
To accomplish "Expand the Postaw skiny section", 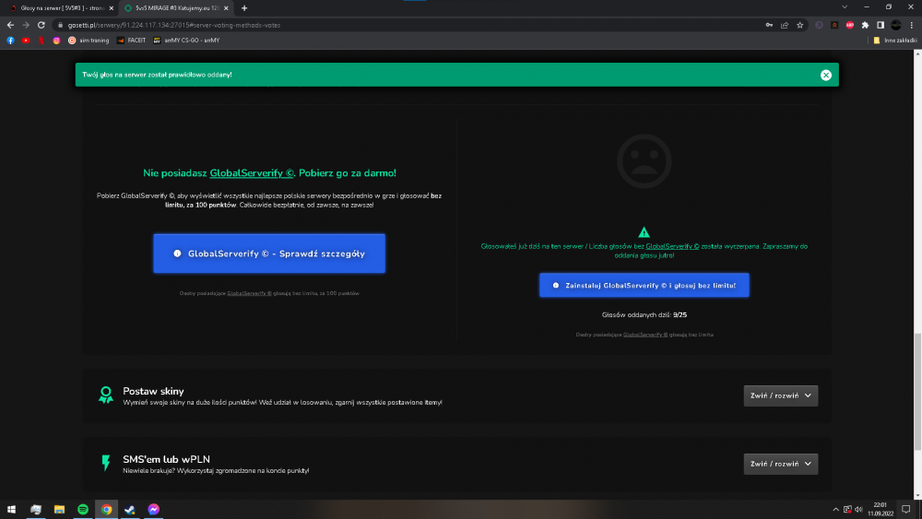I will point(780,395).
